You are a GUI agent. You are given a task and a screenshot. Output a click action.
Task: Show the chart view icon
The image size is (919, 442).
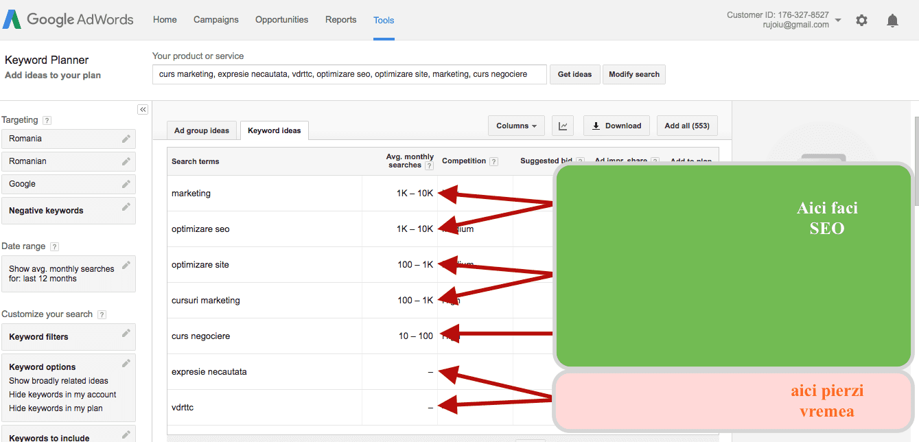(563, 126)
